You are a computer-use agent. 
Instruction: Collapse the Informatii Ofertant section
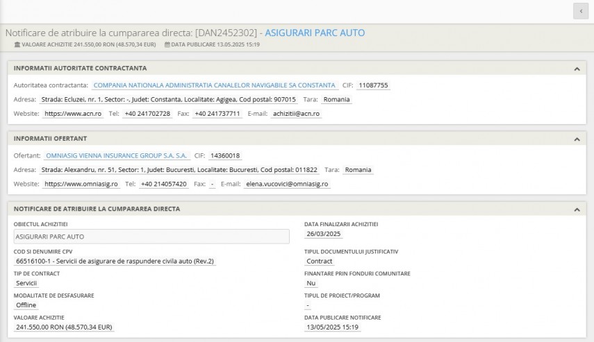coord(577,139)
